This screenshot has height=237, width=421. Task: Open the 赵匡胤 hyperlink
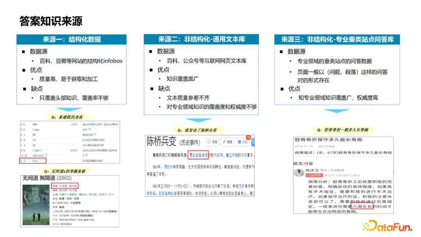point(196,155)
